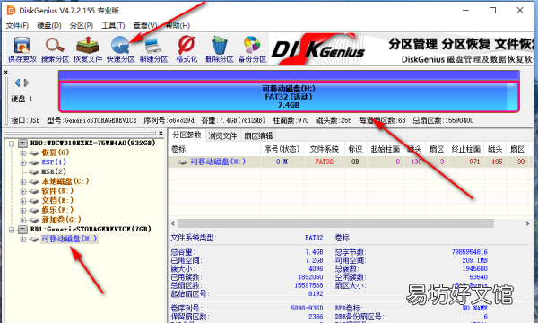Close the disk map panel with the x

tap(6, 72)
